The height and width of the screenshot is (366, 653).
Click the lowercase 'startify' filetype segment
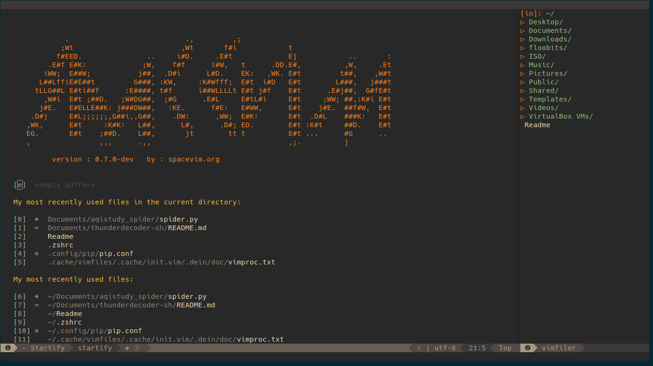click(95, 348)
